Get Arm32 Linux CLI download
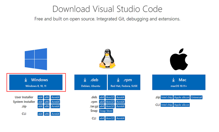219x132 pixels. (x=110, y=118)
